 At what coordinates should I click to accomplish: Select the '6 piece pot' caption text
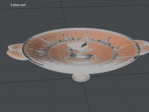coord(18,5)
